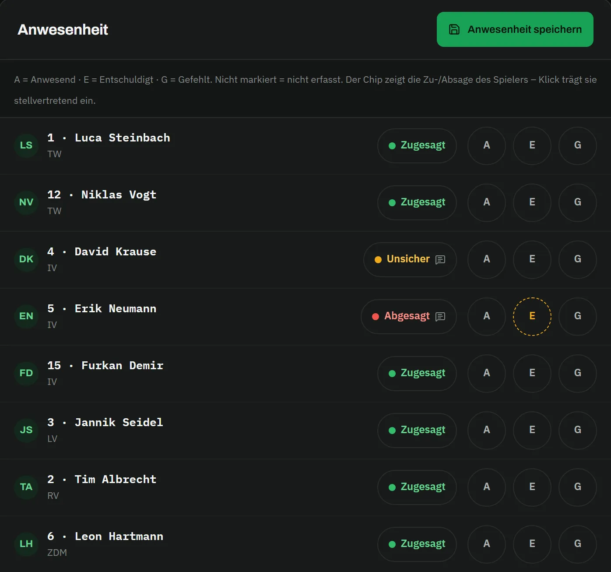Set Niklas Vogt to excused (E)
611x572 pixels.
532,203
